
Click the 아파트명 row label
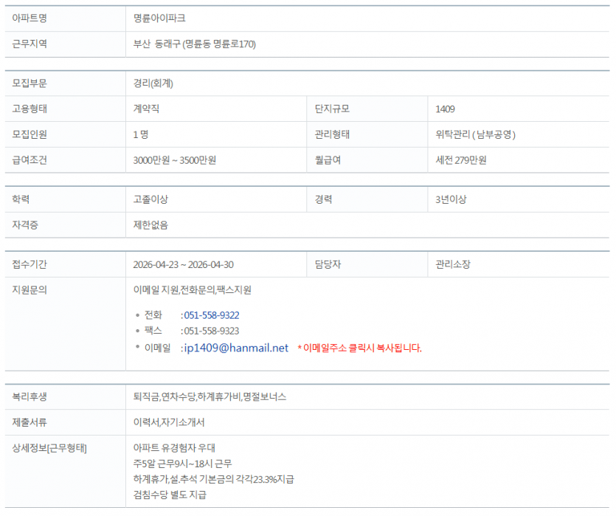pyautogui.click(x=30, y=18)
